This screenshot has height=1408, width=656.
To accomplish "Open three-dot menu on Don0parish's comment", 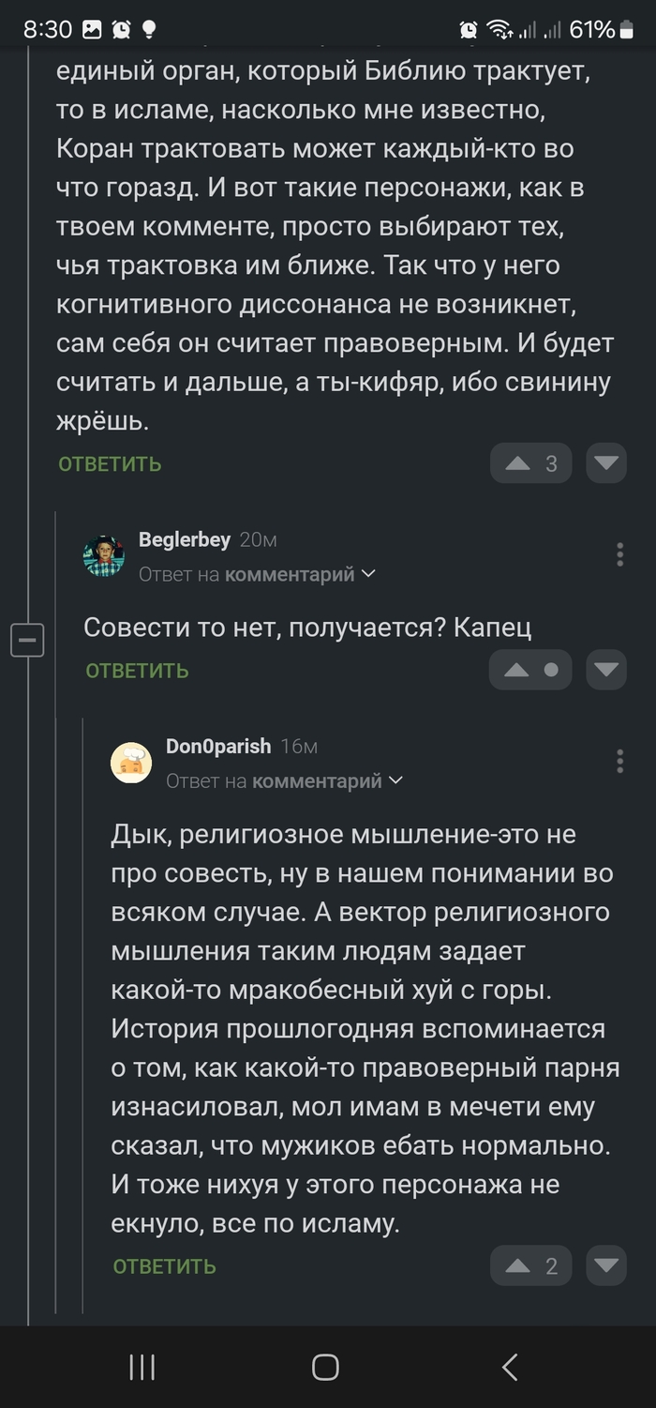I will click(619, 761).
